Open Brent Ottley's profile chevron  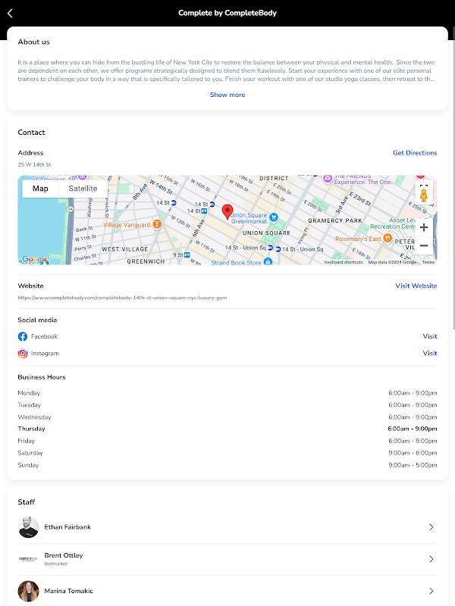[x=431, y=559]
